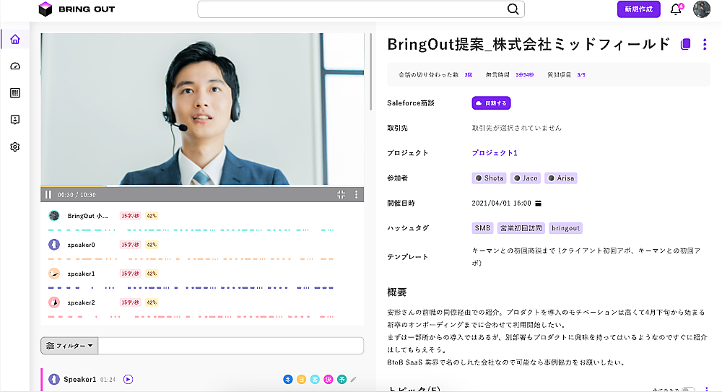Open the grid table view in sidebar
Screen dimensions: 722x392
pos(15,93)
